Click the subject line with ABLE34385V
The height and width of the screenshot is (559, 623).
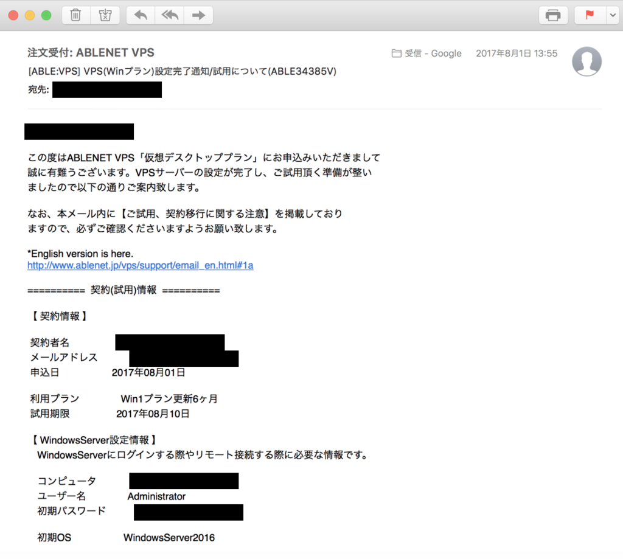coord(182,71)
